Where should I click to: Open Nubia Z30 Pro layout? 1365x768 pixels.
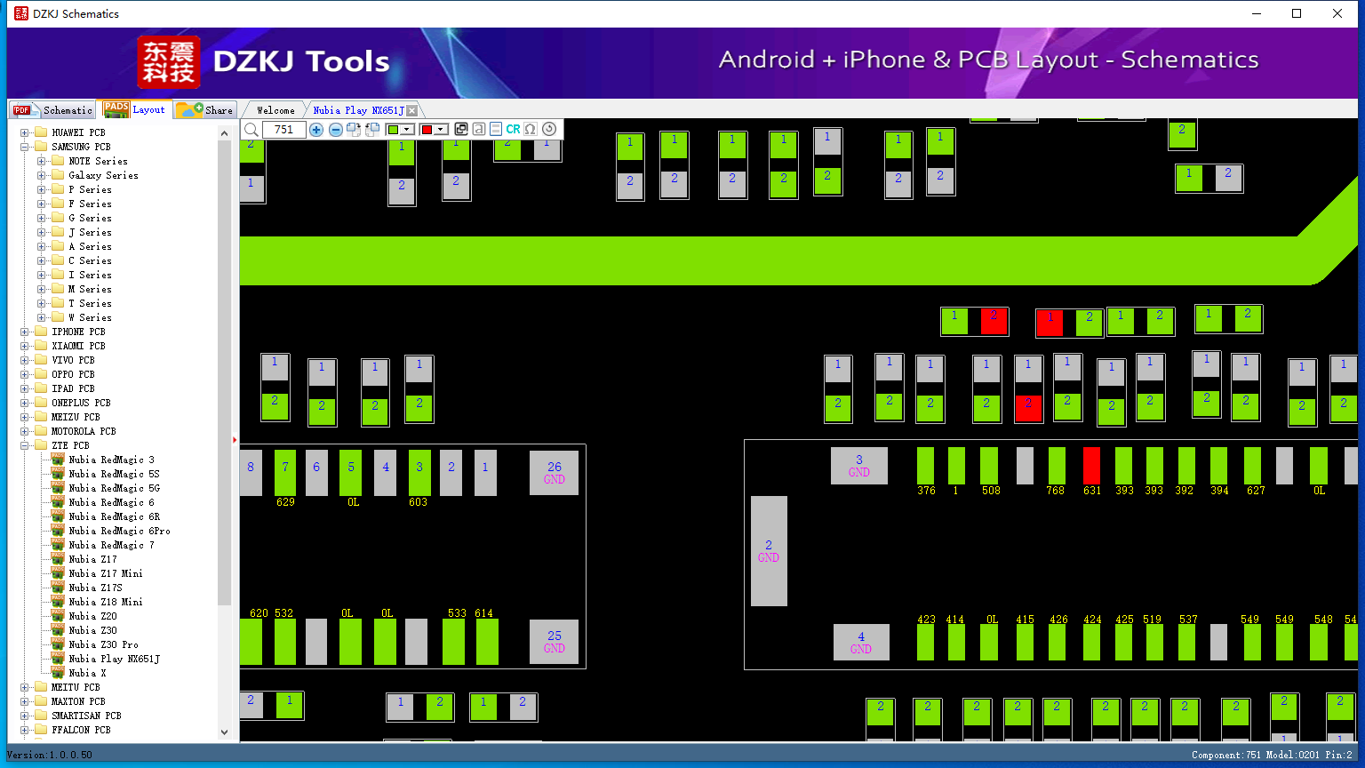(103, 644)
